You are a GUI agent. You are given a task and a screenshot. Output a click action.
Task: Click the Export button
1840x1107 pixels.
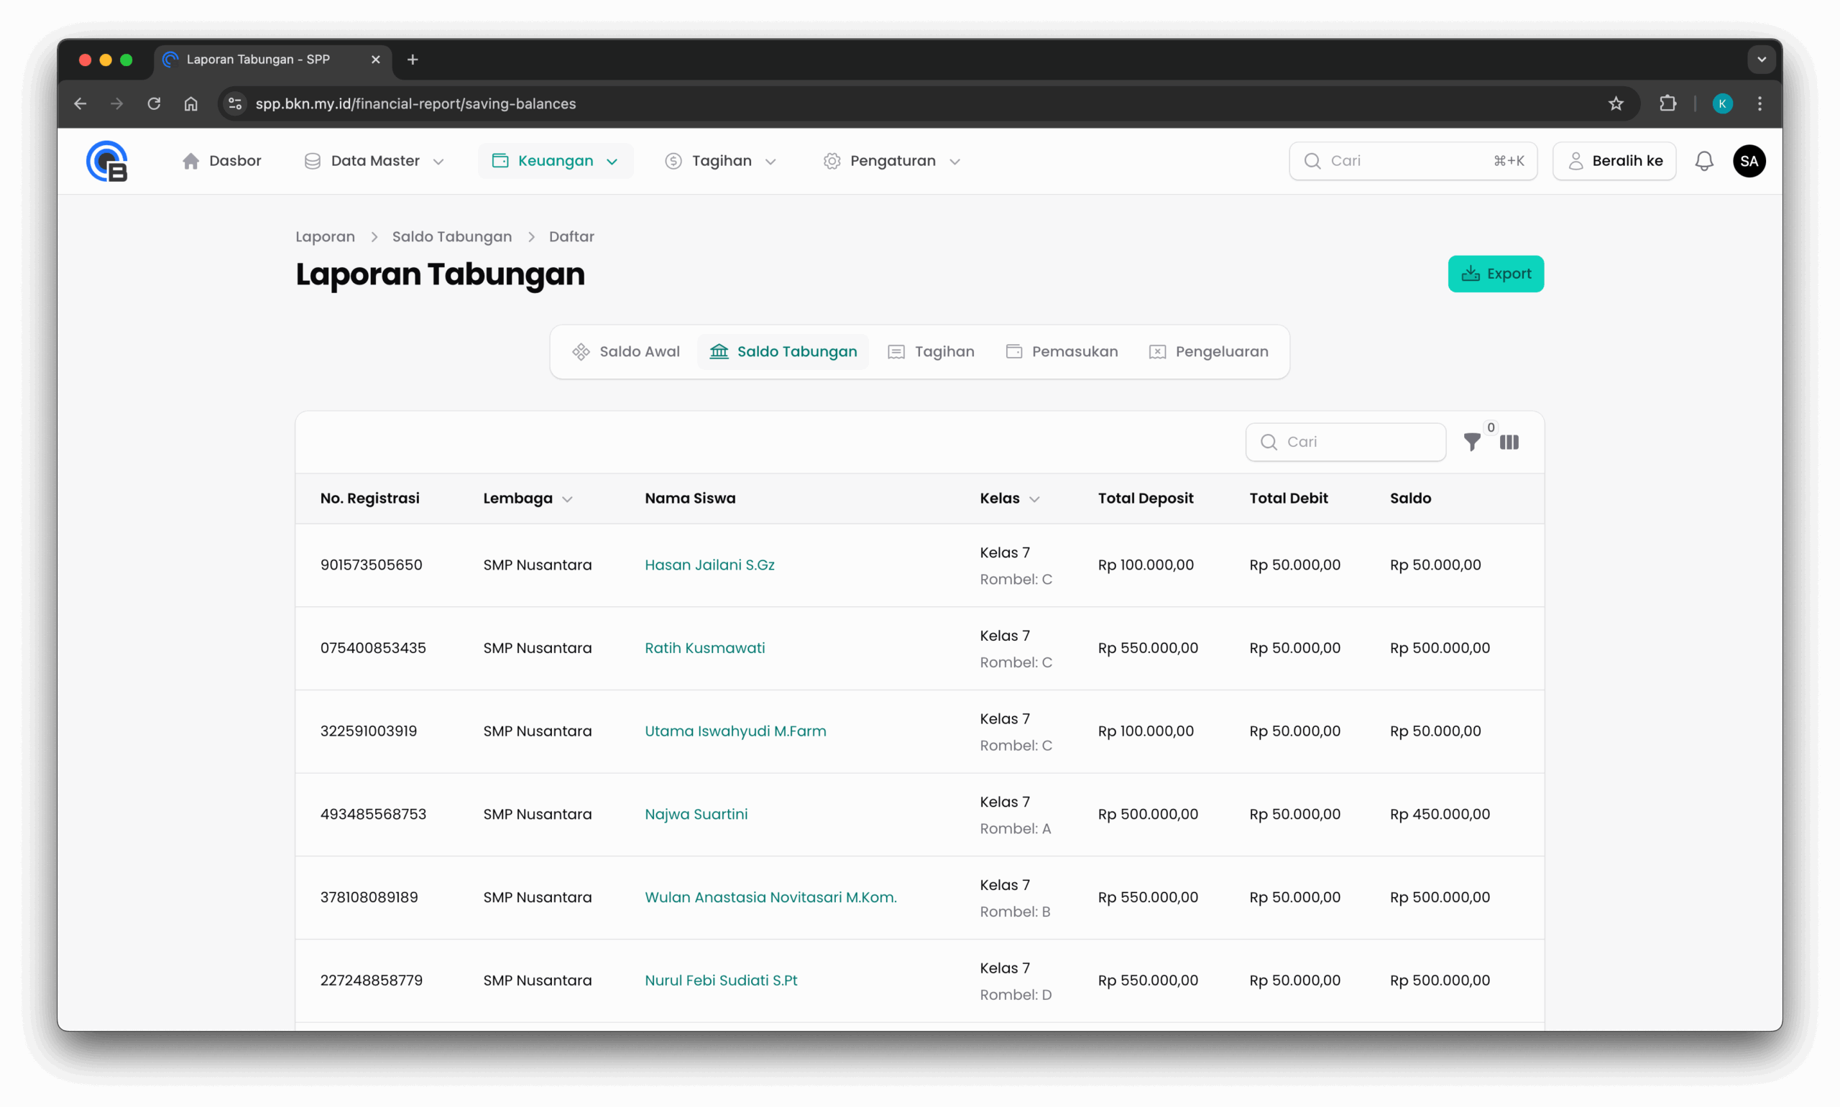1495,274
